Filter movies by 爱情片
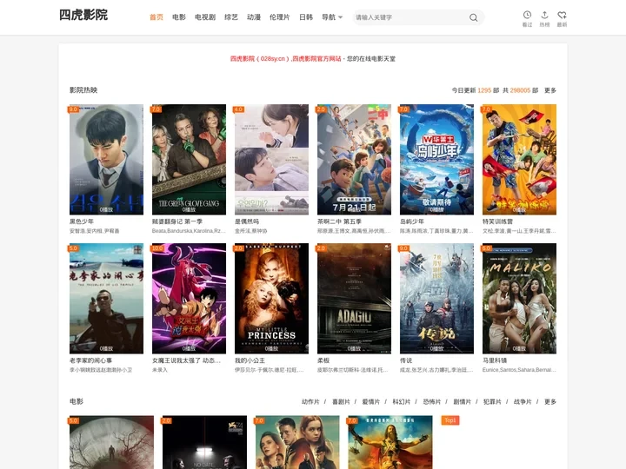This screenshot has height=469, width=626. pyautogui.click(x=371, y=401)
